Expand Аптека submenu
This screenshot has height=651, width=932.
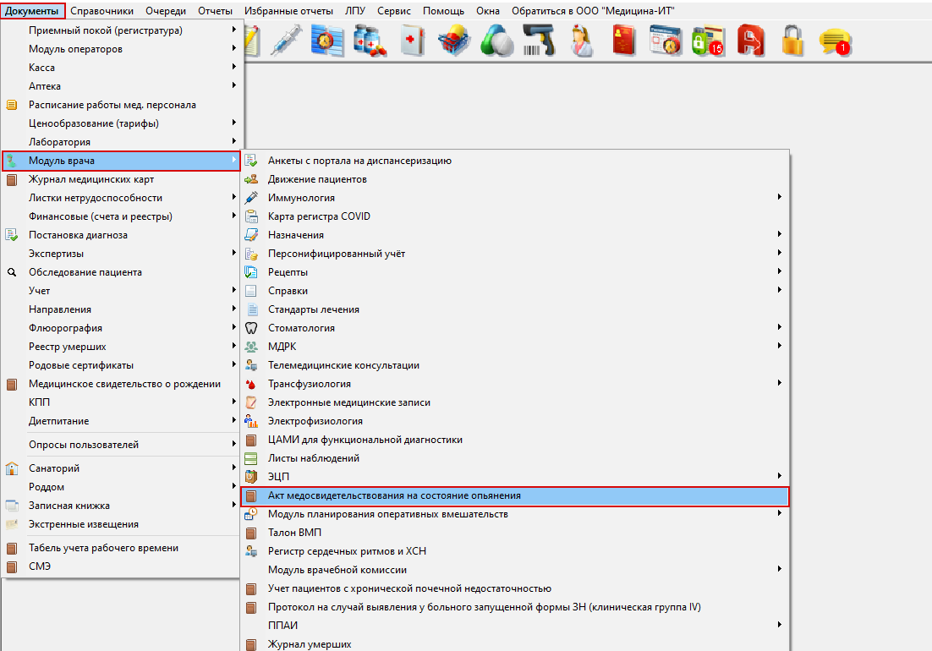(121, 86)
